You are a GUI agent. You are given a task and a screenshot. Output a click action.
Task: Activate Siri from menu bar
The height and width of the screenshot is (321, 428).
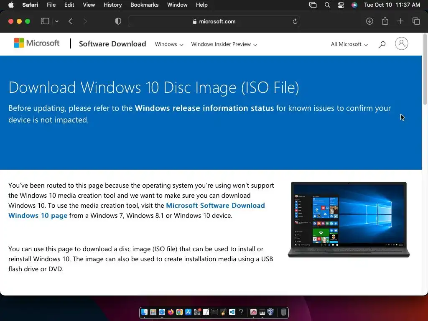354,5
